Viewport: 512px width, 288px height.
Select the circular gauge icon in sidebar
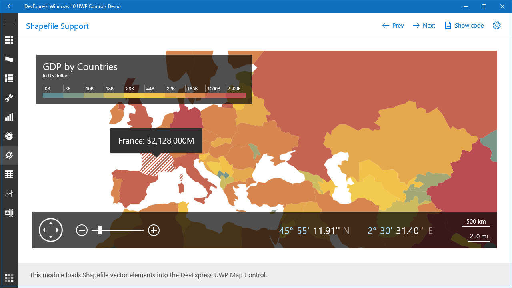pyautogui.click(x=9, y=136)
